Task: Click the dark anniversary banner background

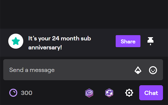Action: pyautogui.click(x=102, y=51)
